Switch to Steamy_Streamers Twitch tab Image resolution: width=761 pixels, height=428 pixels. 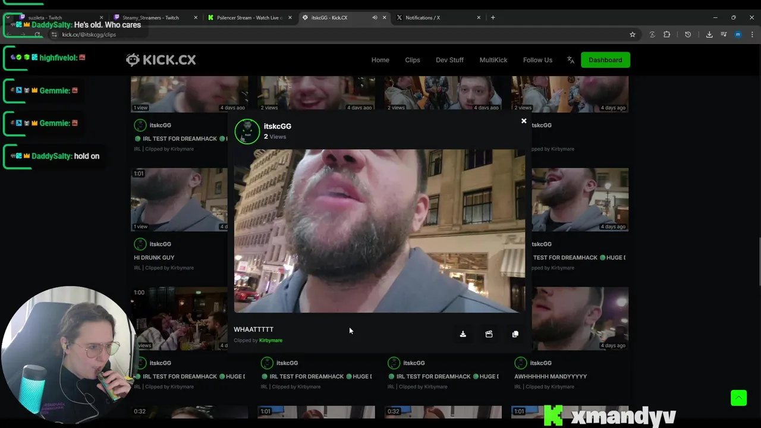pos(155,18)
